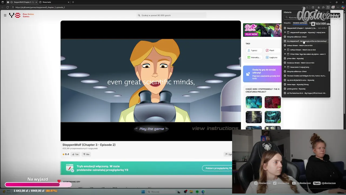Expand the Prime Video history group
This screenshot has width=346, height=195.
285,54
